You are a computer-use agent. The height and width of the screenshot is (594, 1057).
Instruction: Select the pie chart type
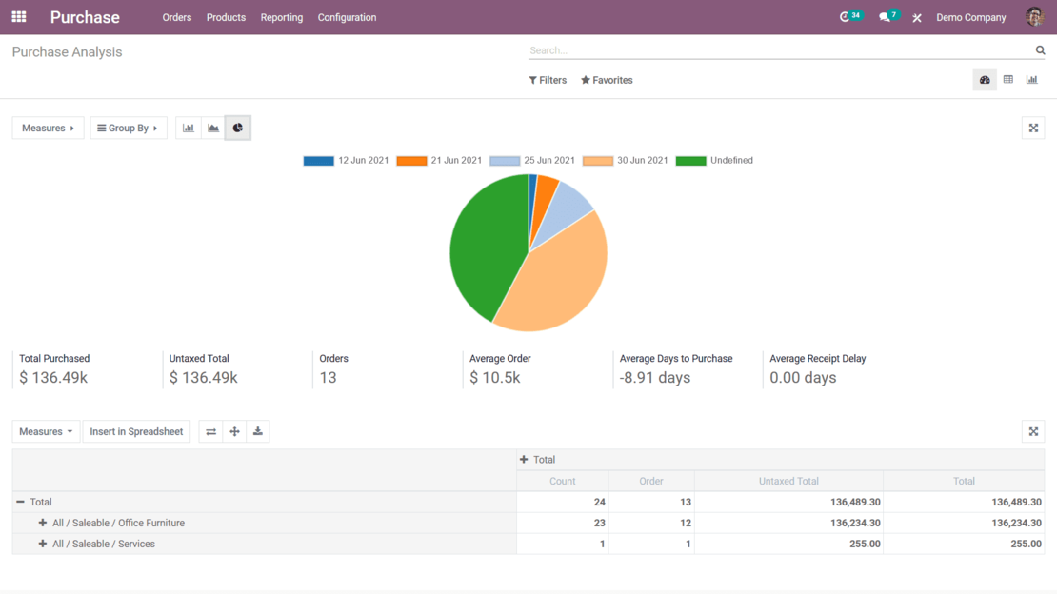coord(237,128)
